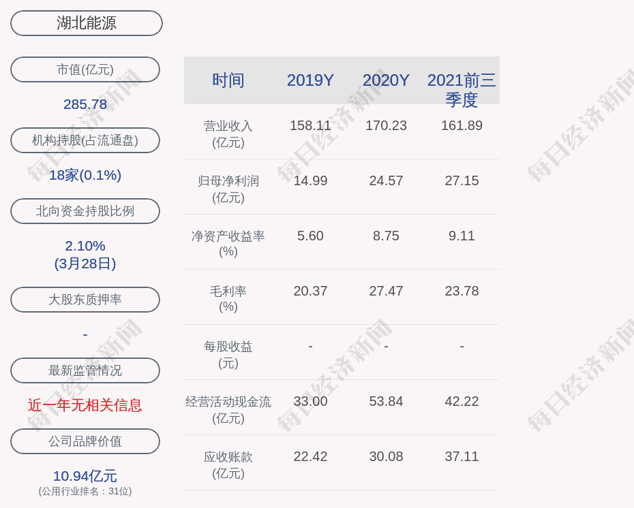Click the 285.78 market value figure

85,104
